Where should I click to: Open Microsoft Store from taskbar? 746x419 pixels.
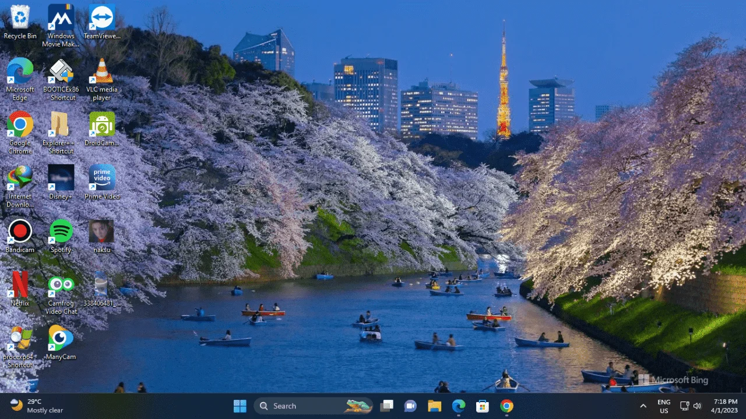(483, 406)
